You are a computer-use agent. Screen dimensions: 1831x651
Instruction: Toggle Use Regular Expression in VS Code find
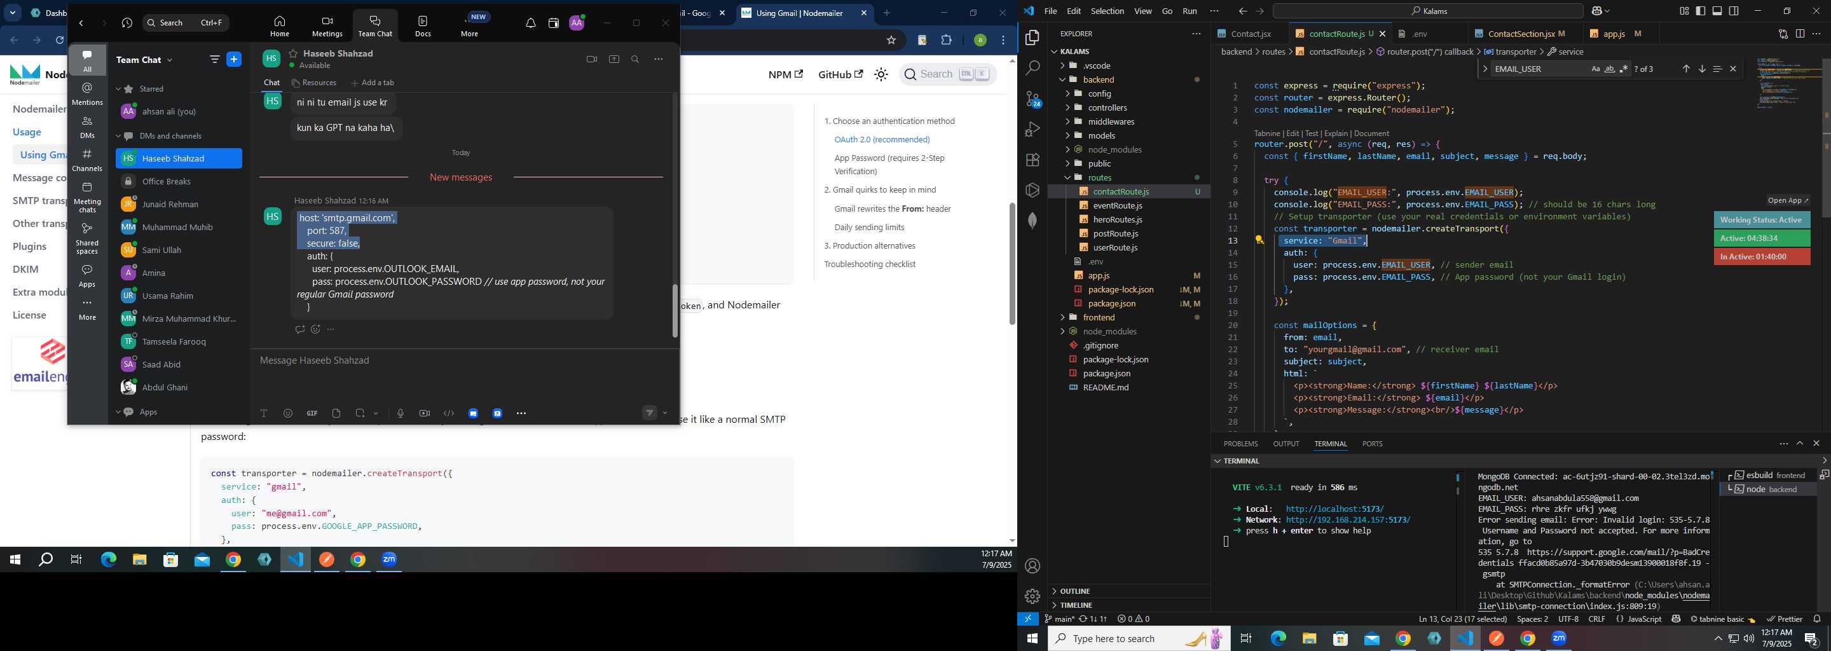pyautogui.click(x=1624, y=69)
